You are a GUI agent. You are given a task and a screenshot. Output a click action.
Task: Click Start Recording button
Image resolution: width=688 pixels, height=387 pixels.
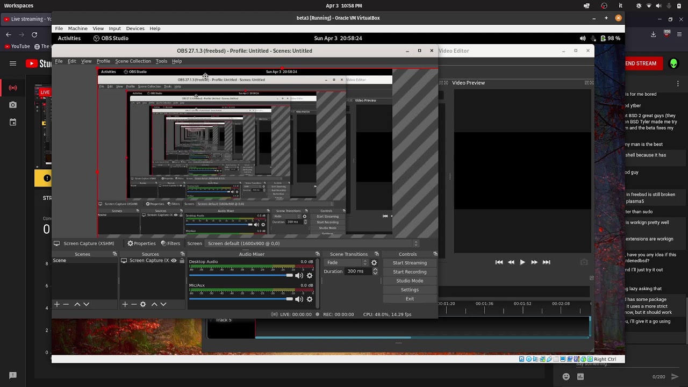[x=410, y=272]
